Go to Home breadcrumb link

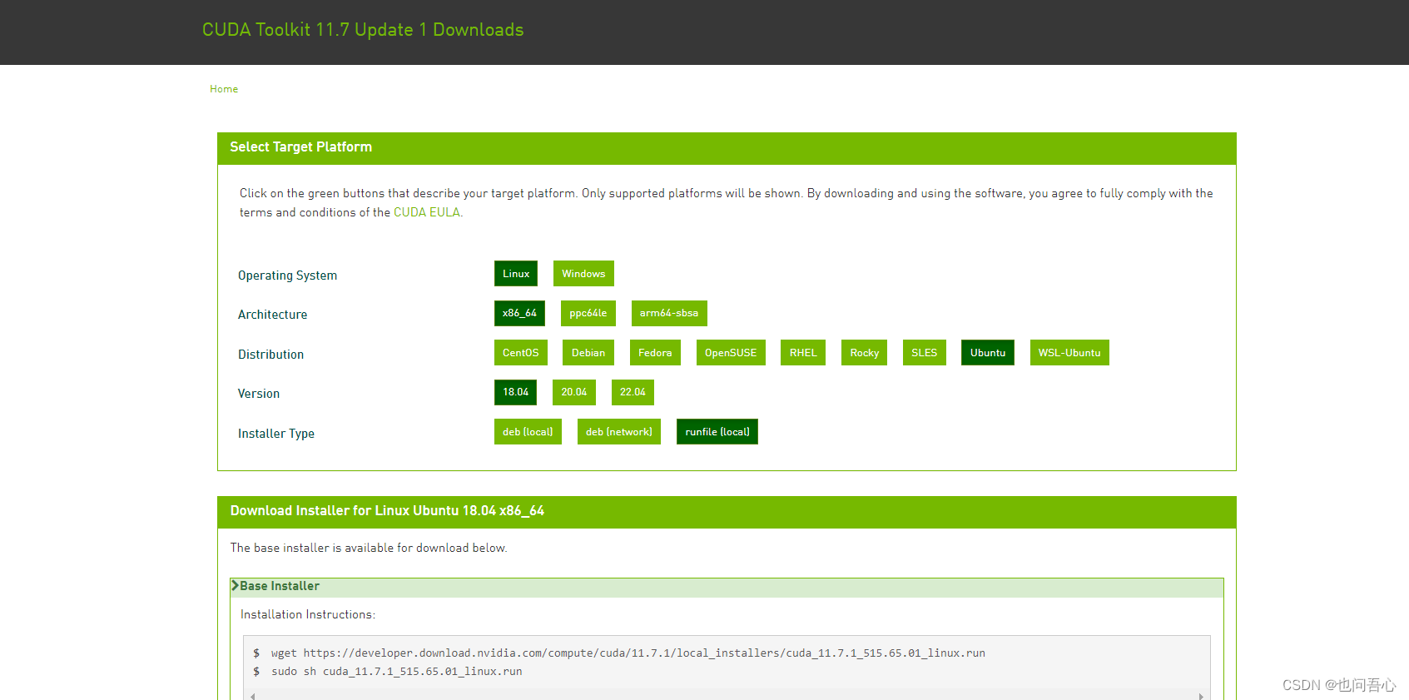pyautogui.click(x=224, y=89)
